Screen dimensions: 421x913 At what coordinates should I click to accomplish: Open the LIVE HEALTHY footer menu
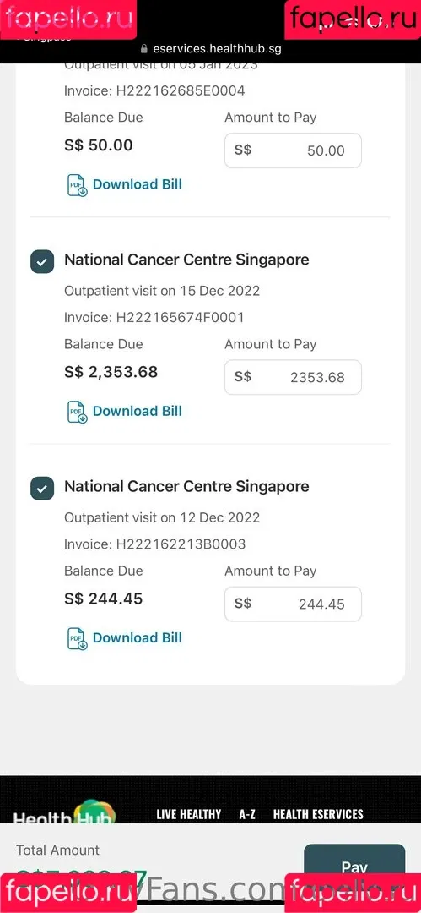click(188, 814)
